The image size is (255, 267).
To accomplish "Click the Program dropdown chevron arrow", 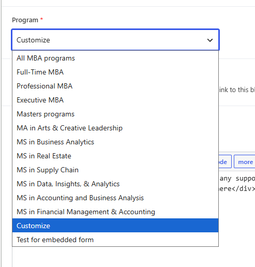I will click(x=210, y=40).
